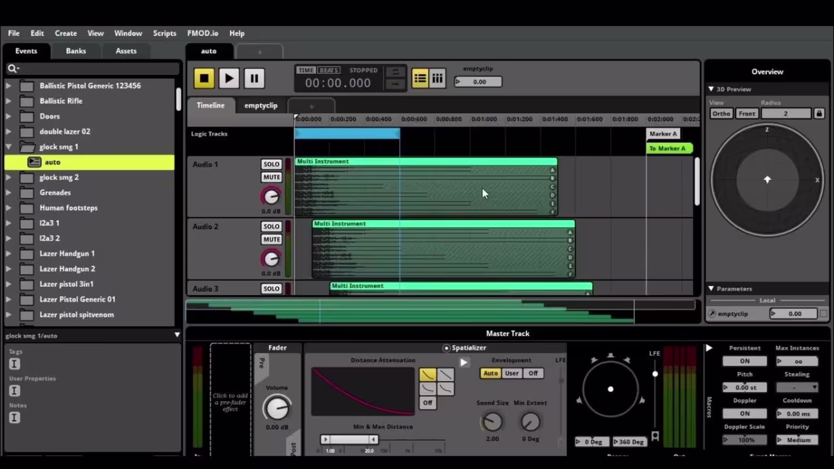Open the Create menu
This screenshot has width=834, height=469.
coord(66,33)
